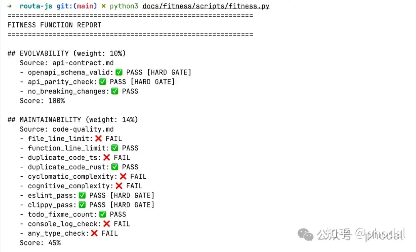Click the green check beside openapi_schema_valid
The height and width of the screenshot is (252, 416).
click(119, 72)
